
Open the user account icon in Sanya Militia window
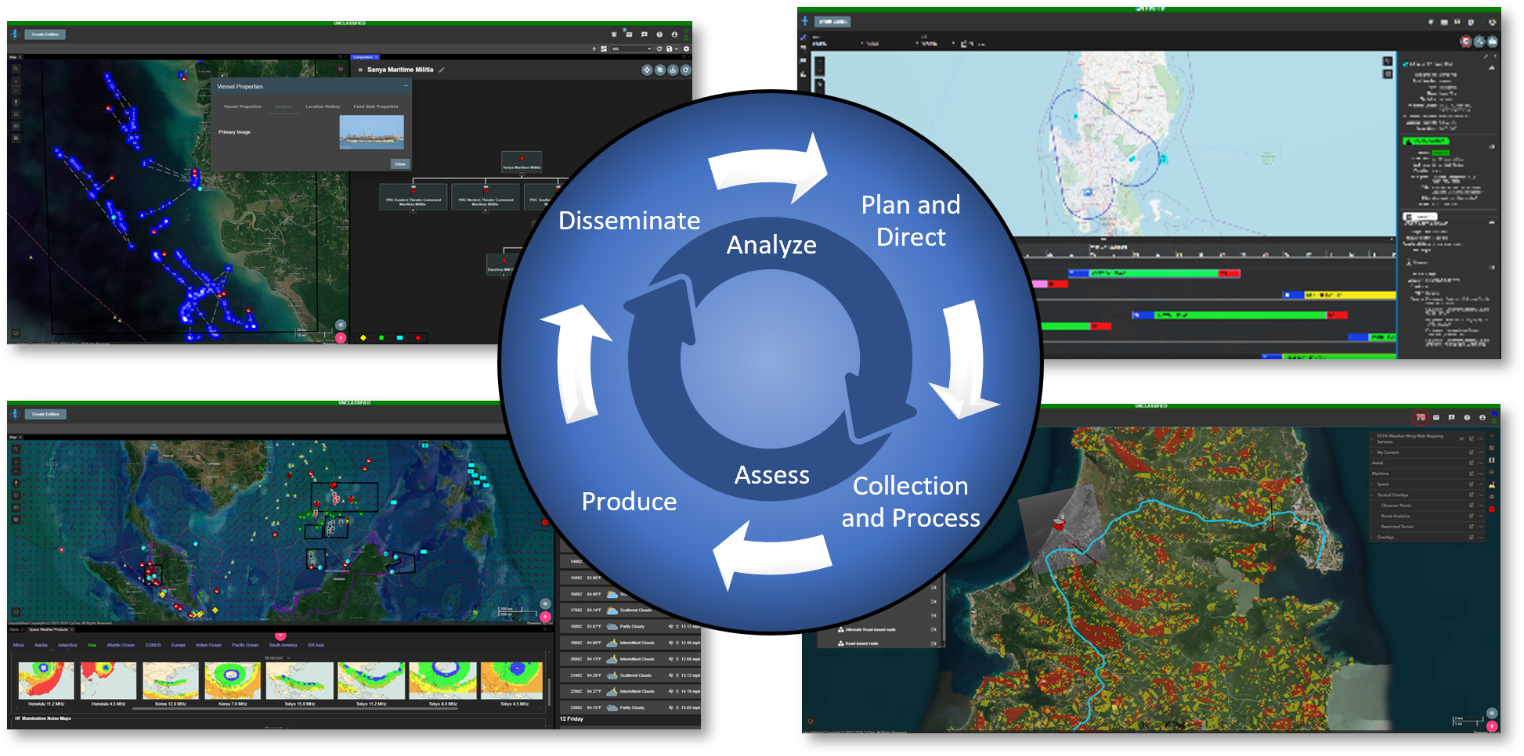click(674, 34)
